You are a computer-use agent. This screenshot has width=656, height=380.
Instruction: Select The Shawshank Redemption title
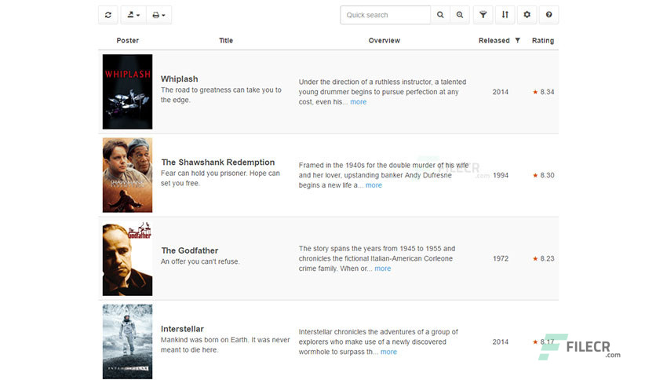[x=218, y=163]
